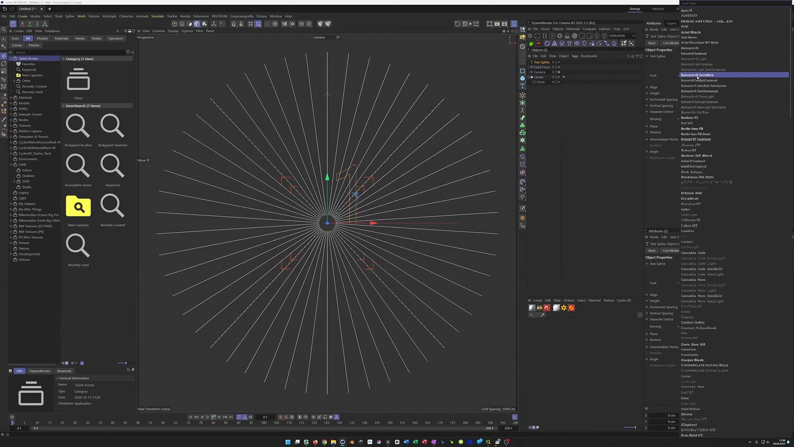Click the Octane R region render icon
The width and height of the screenshot is (794, 447).
click(x=552, y=36)
